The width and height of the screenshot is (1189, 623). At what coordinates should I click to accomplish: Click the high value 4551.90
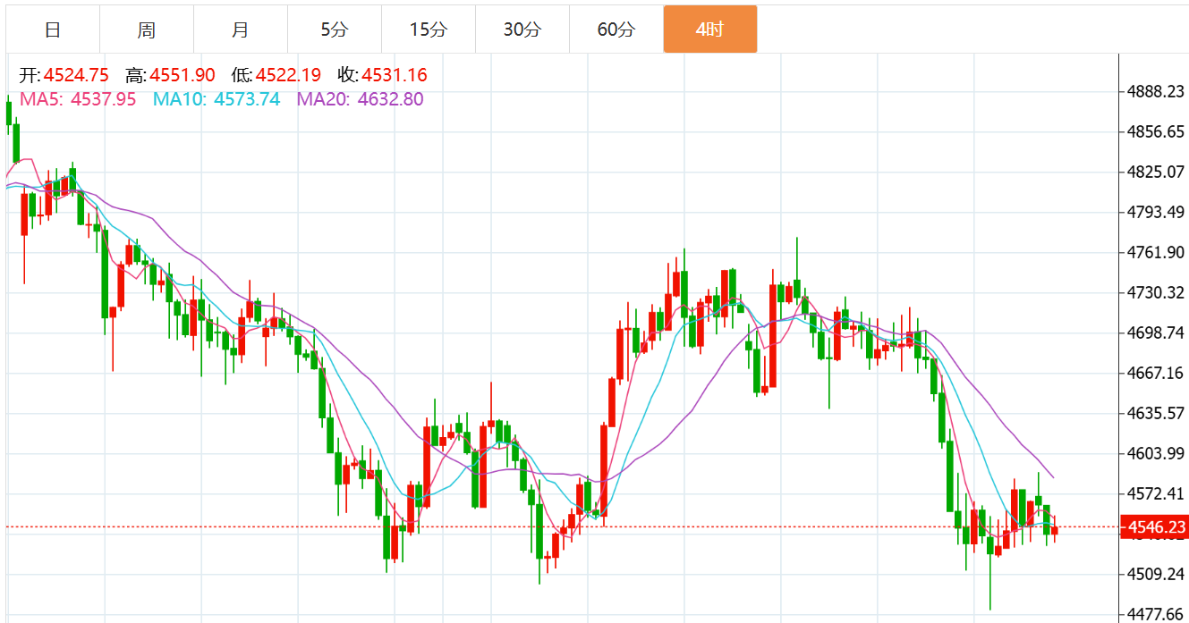[183, 76]
